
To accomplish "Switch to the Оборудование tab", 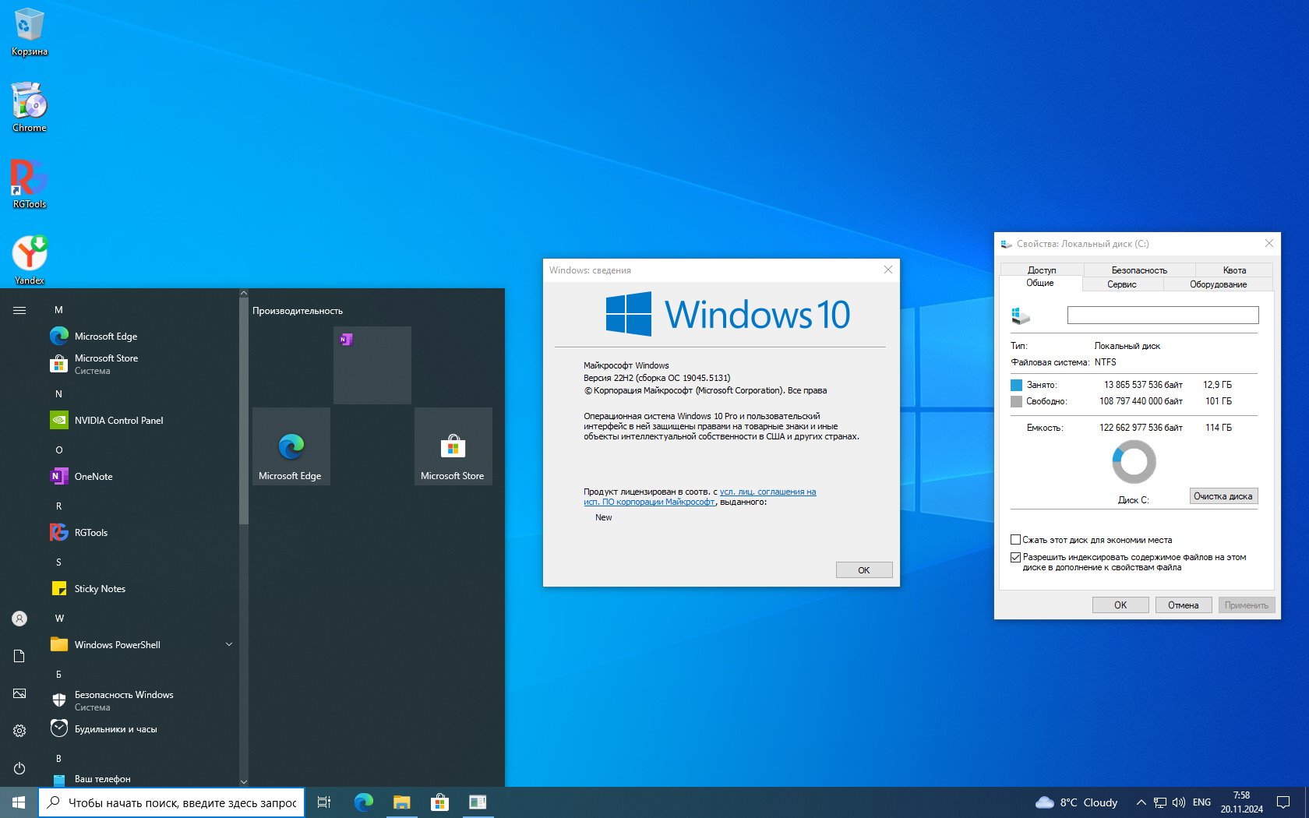I will [1217, 284].
